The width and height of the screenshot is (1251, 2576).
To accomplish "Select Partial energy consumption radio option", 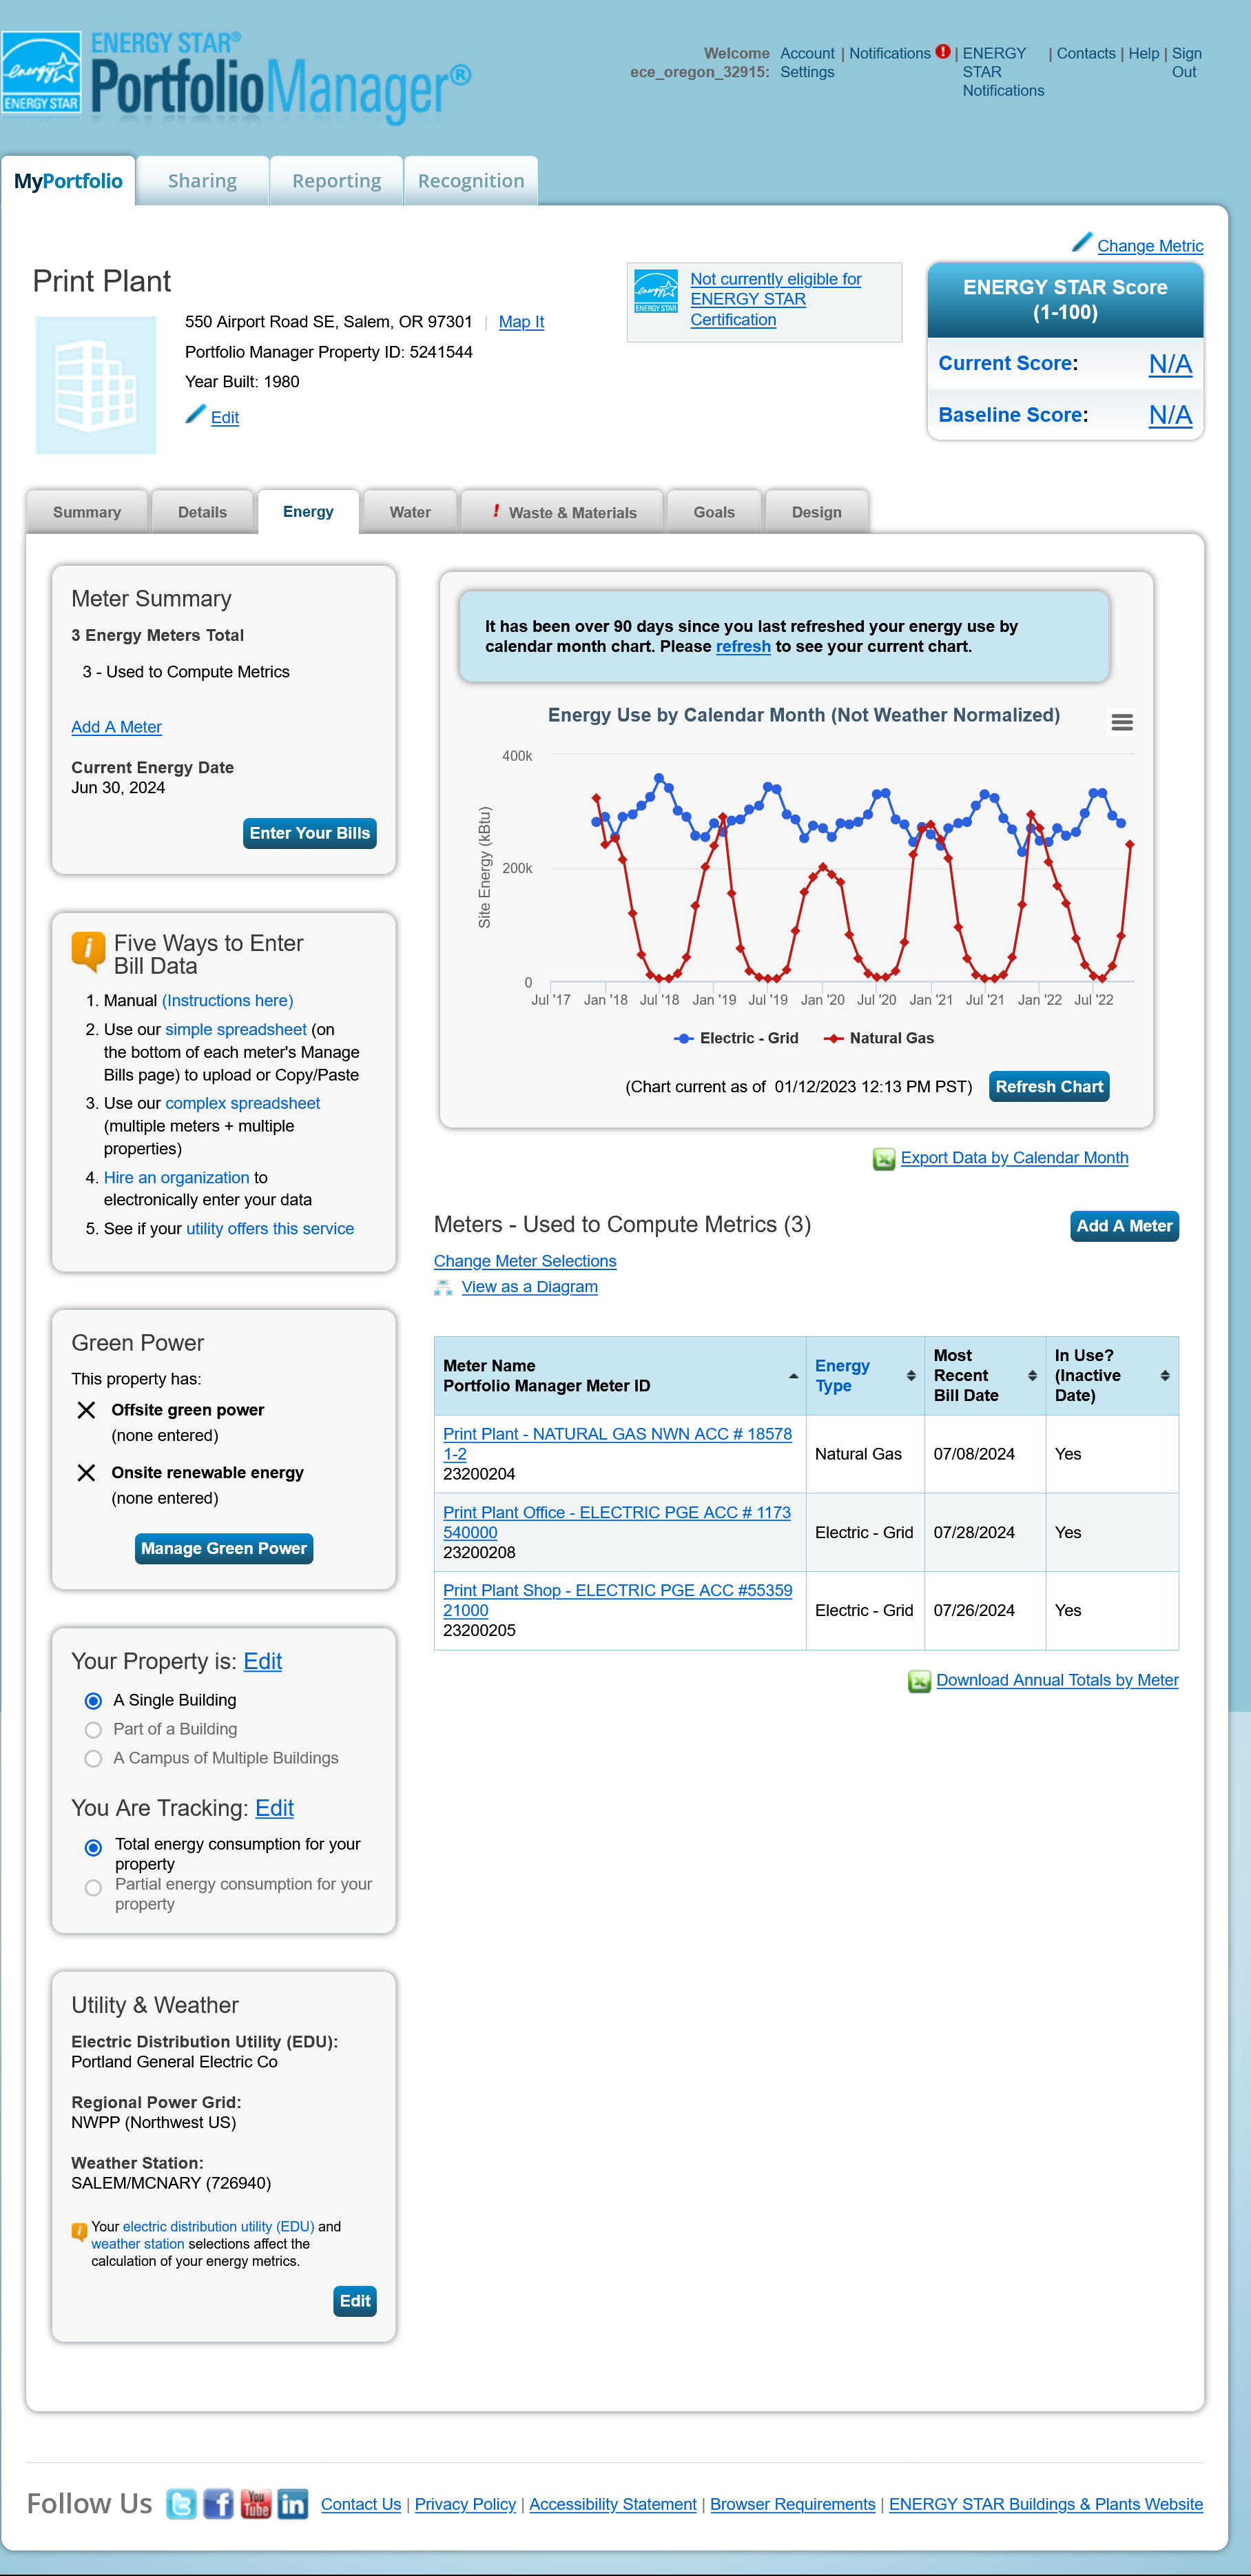I will click(93, 1888).
